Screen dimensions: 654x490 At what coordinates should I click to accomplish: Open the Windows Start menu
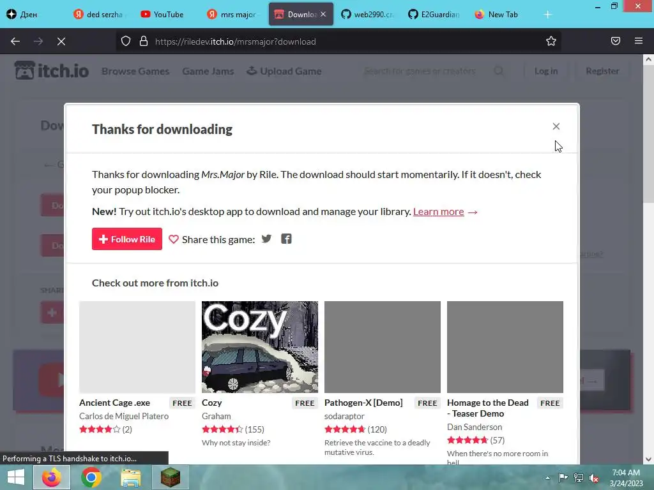(16, 477)
